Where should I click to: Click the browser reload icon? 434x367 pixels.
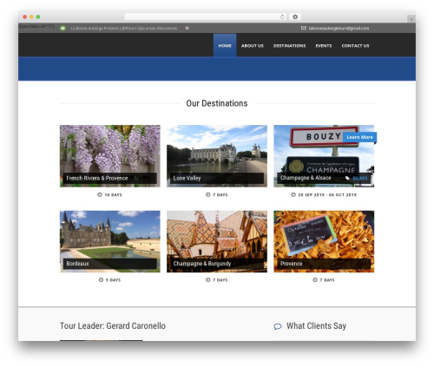pyautogui.click(x=282, y=16)
